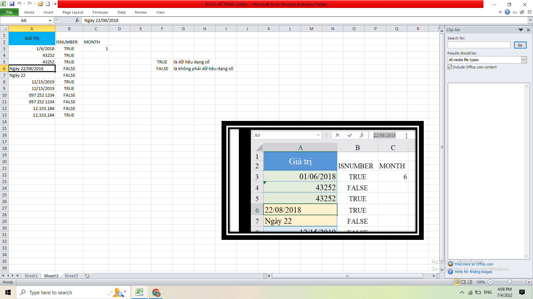Click the zoom in plus button
Image resolution: width=533 pixels, height=299 pixels.
(x=529, y=282)
